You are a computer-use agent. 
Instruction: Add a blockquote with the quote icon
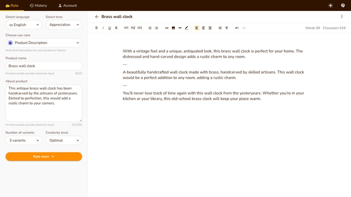click(180, 28)
